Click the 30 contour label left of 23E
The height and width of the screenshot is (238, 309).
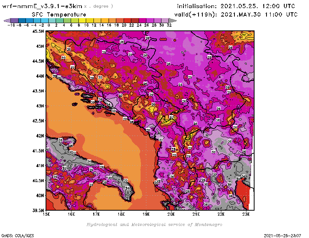238,178
